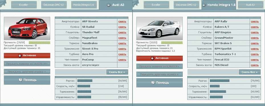This screenshot has width=265, height=106.
Task: Open Помощь under Honda Integra
Action: click(160, 83)
